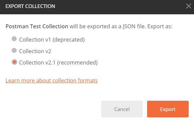Viewport: 194px width, 123px height.
Task: Select the orange Collection v2.1 radio button
Action: [x=14, y=62]
